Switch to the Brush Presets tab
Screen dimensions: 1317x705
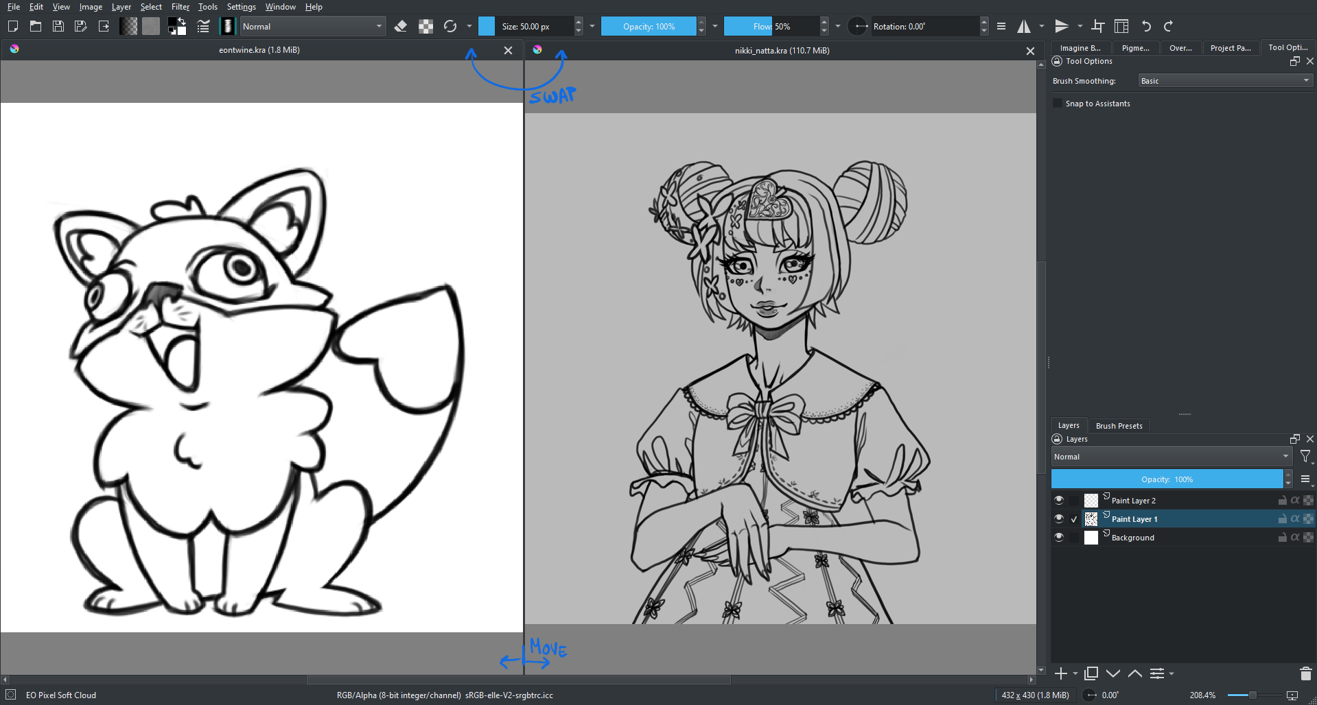pyautogui.click(x=1119, y=426)
